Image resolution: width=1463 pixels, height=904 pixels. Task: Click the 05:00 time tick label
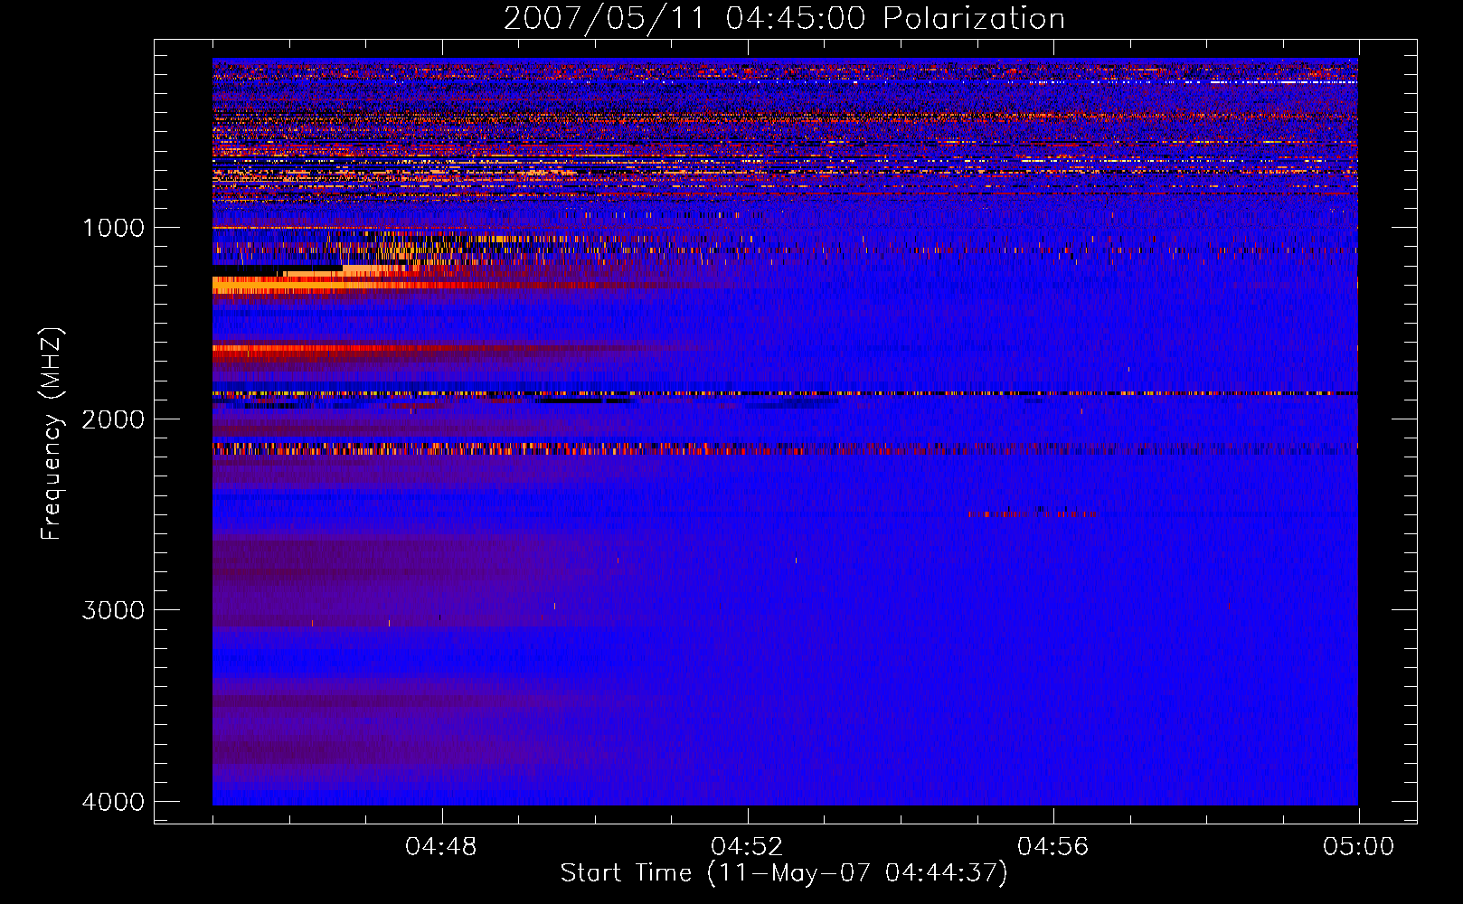tap(1358, 847)
